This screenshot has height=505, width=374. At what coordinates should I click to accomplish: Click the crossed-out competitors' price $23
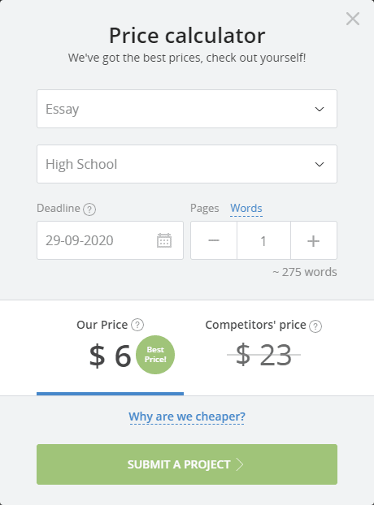263,355
